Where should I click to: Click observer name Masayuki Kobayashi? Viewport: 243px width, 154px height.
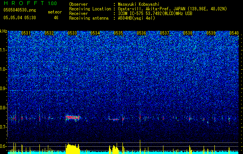coord(139,4)
